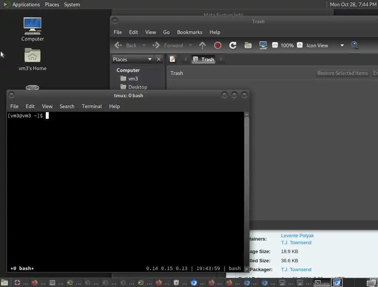Open the Back history dropdown arrow

(144, 45)
